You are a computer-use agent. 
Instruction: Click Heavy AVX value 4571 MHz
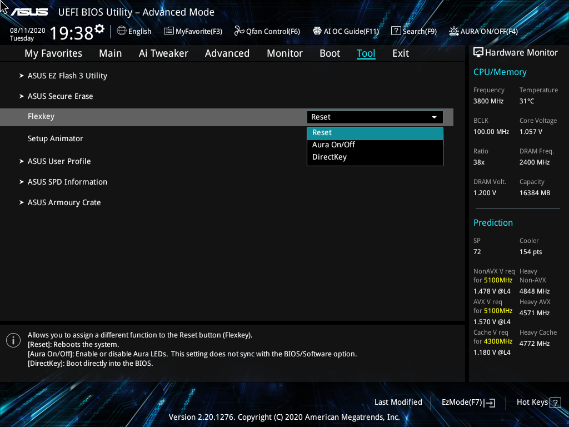click(x=534, y=313)
